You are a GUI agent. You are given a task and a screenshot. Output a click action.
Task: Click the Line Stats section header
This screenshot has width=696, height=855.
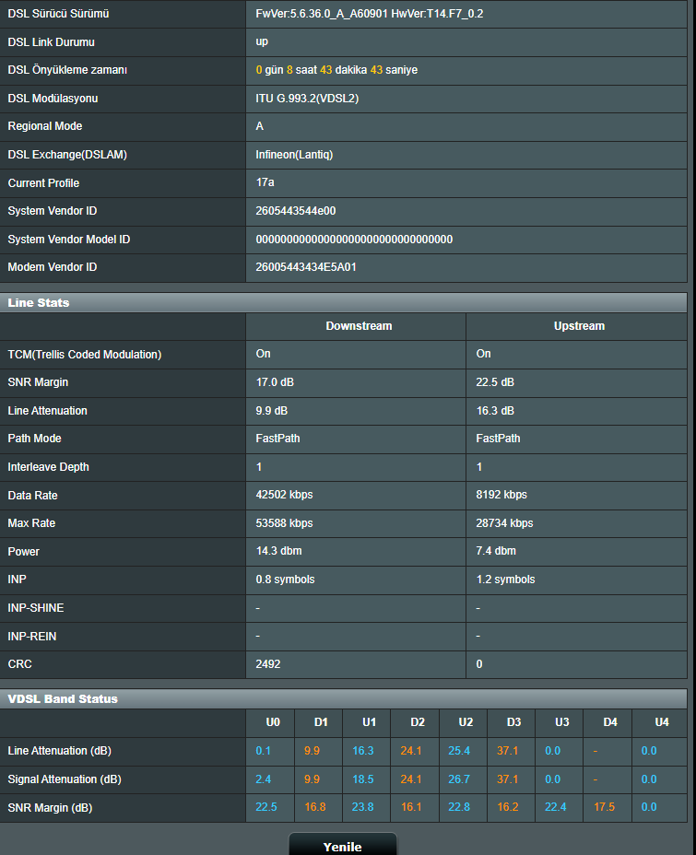[39, 302]
